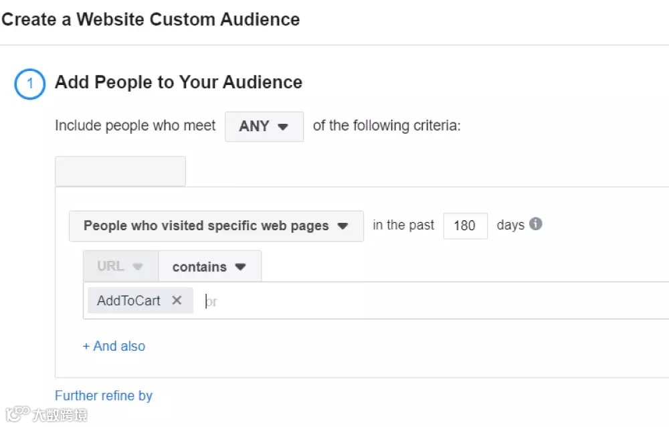Image resolution: width=669 pixels, height=427 pixels.
Task: Select the blank tab above the criteria box
Action: pyautogui.click(x=120, y=171)
